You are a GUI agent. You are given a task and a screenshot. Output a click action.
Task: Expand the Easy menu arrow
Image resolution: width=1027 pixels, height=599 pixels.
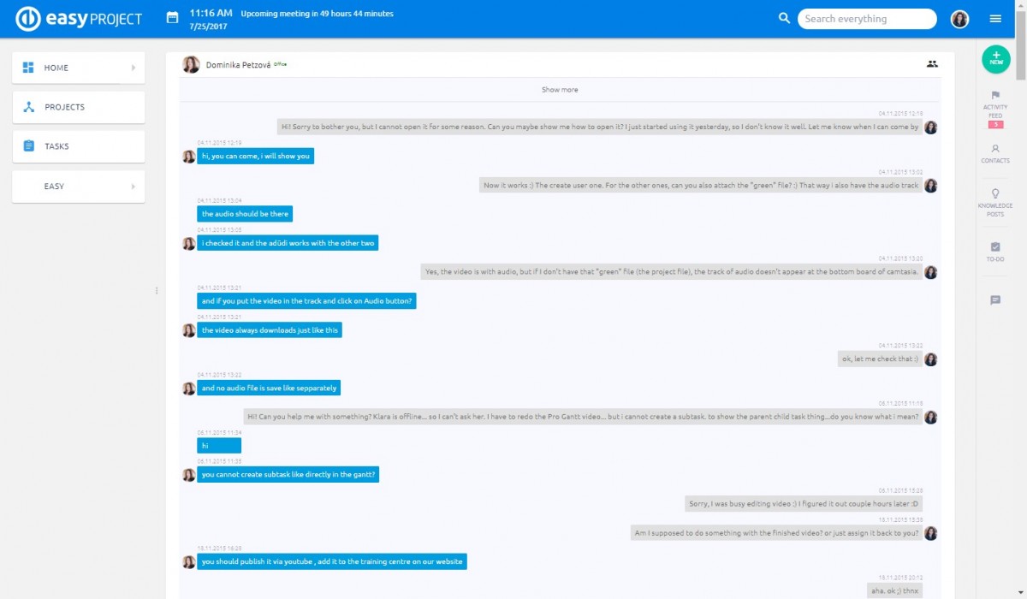pyautogui.click(x=133, y=186)
